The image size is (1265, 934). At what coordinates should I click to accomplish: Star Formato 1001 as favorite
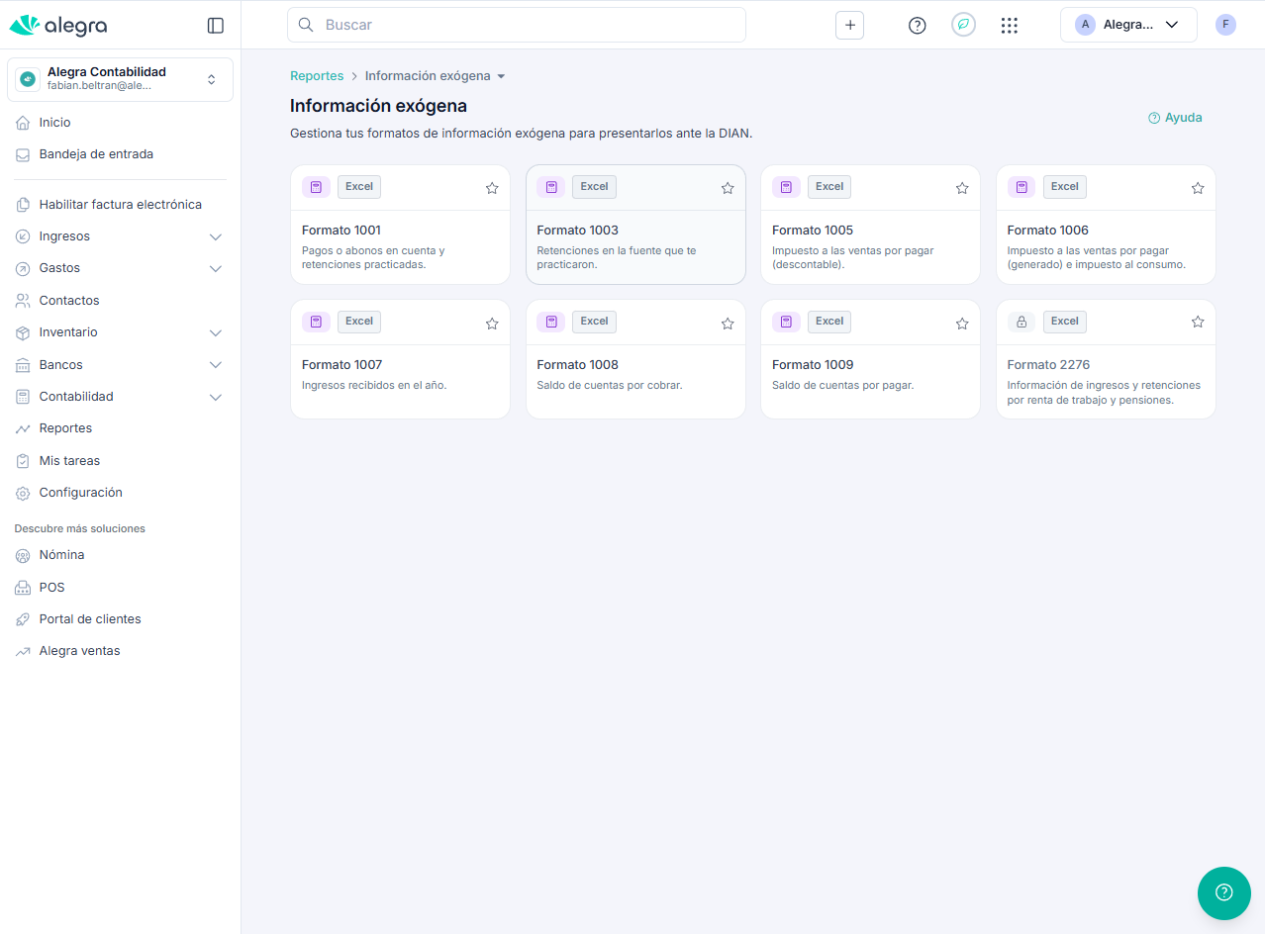click(492, 187)
